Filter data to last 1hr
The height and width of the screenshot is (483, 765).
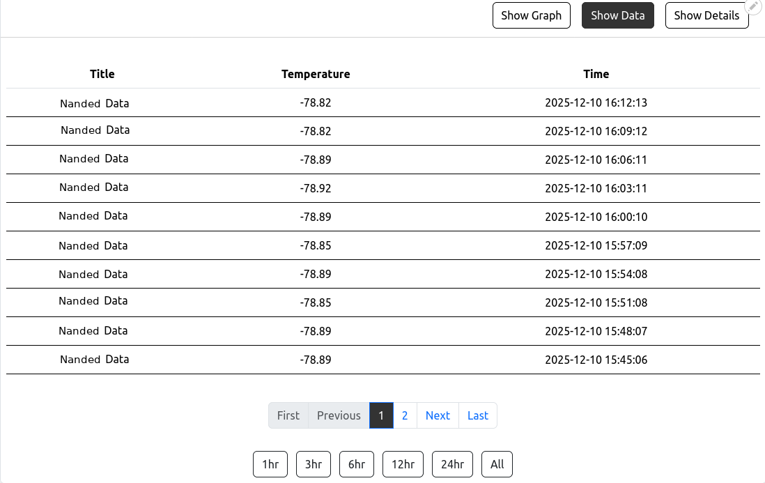click(x=270, y=464)
